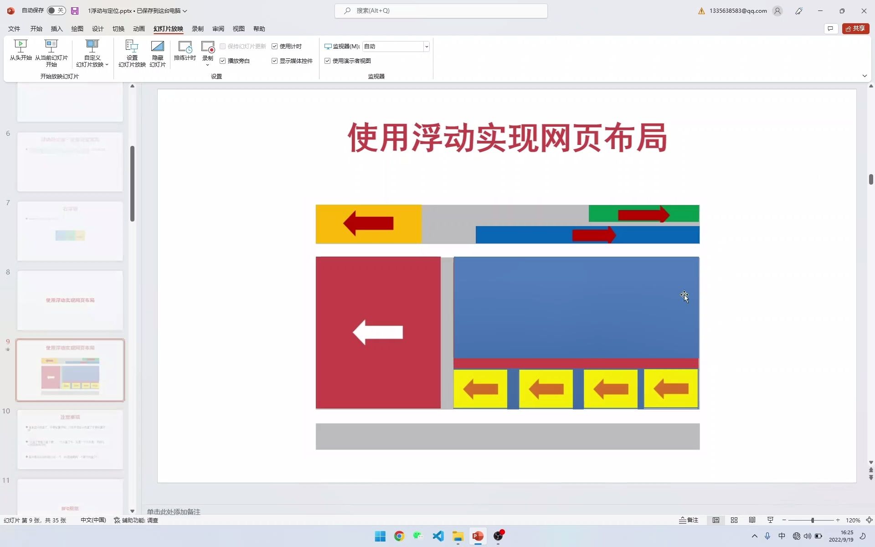Start Rehearse Timings

pyautogui.click(x=185, y=50)
